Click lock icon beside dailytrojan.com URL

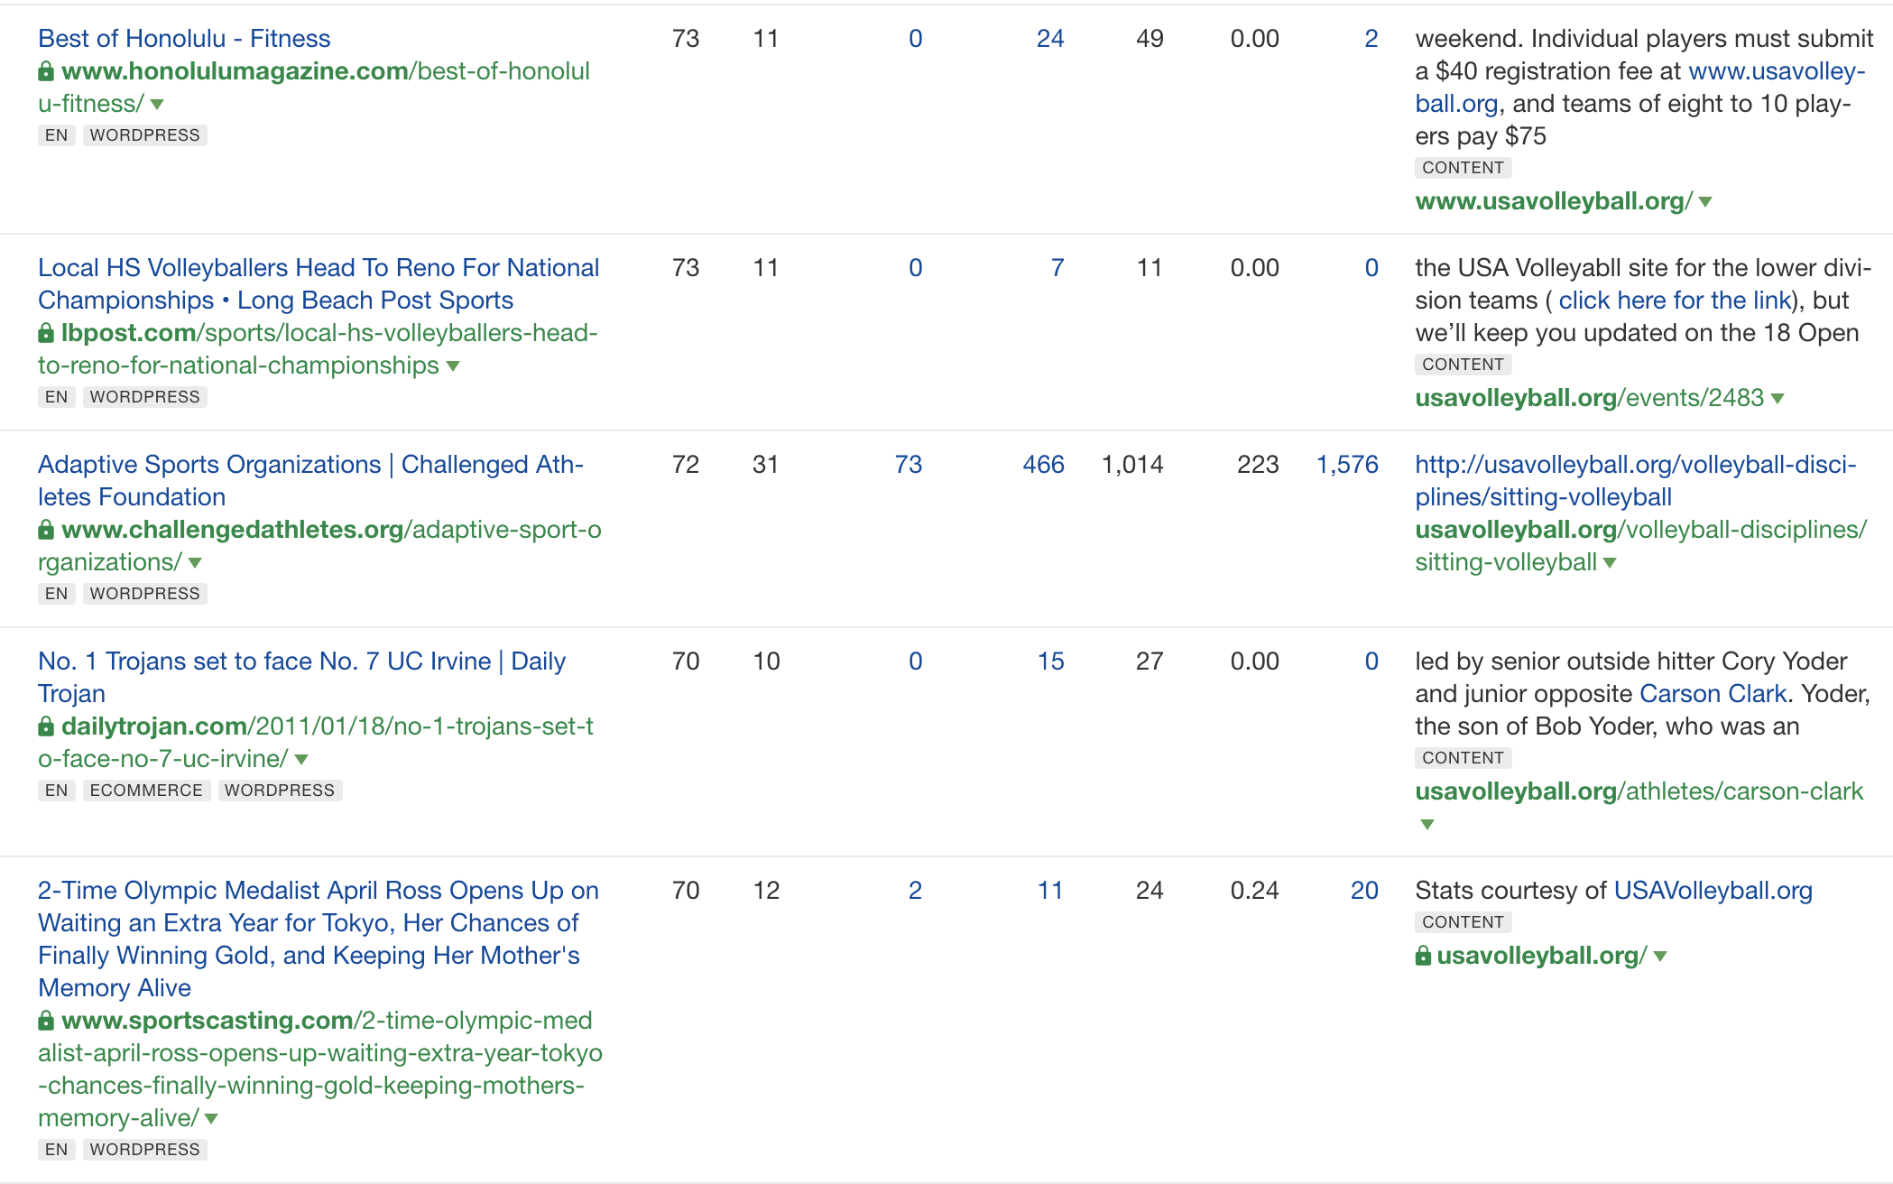tap(46, 726)
